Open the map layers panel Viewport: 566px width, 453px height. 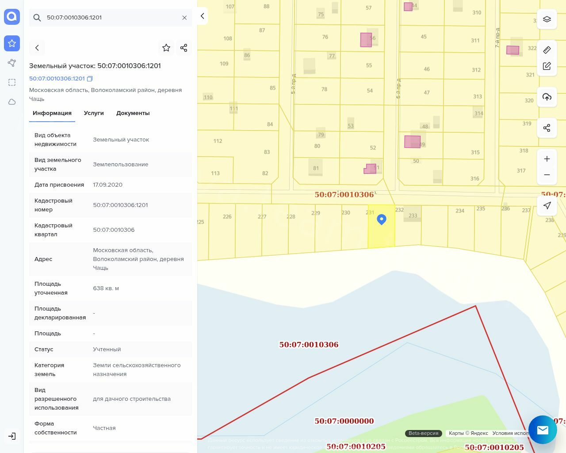click(547, 19)
